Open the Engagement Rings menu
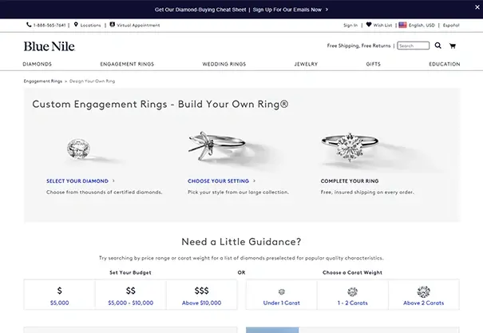Viewport: 483px width, 333px height. tap(127, 64)
